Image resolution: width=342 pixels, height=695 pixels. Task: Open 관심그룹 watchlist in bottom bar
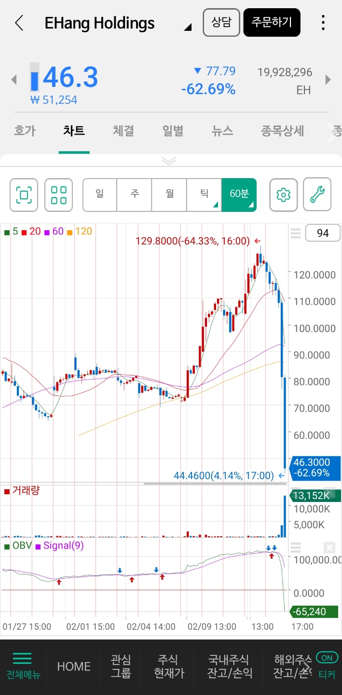pos(121,667)
